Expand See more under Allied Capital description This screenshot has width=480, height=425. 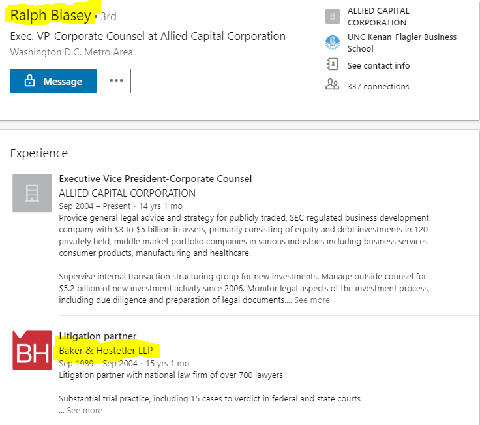(312, 300)
